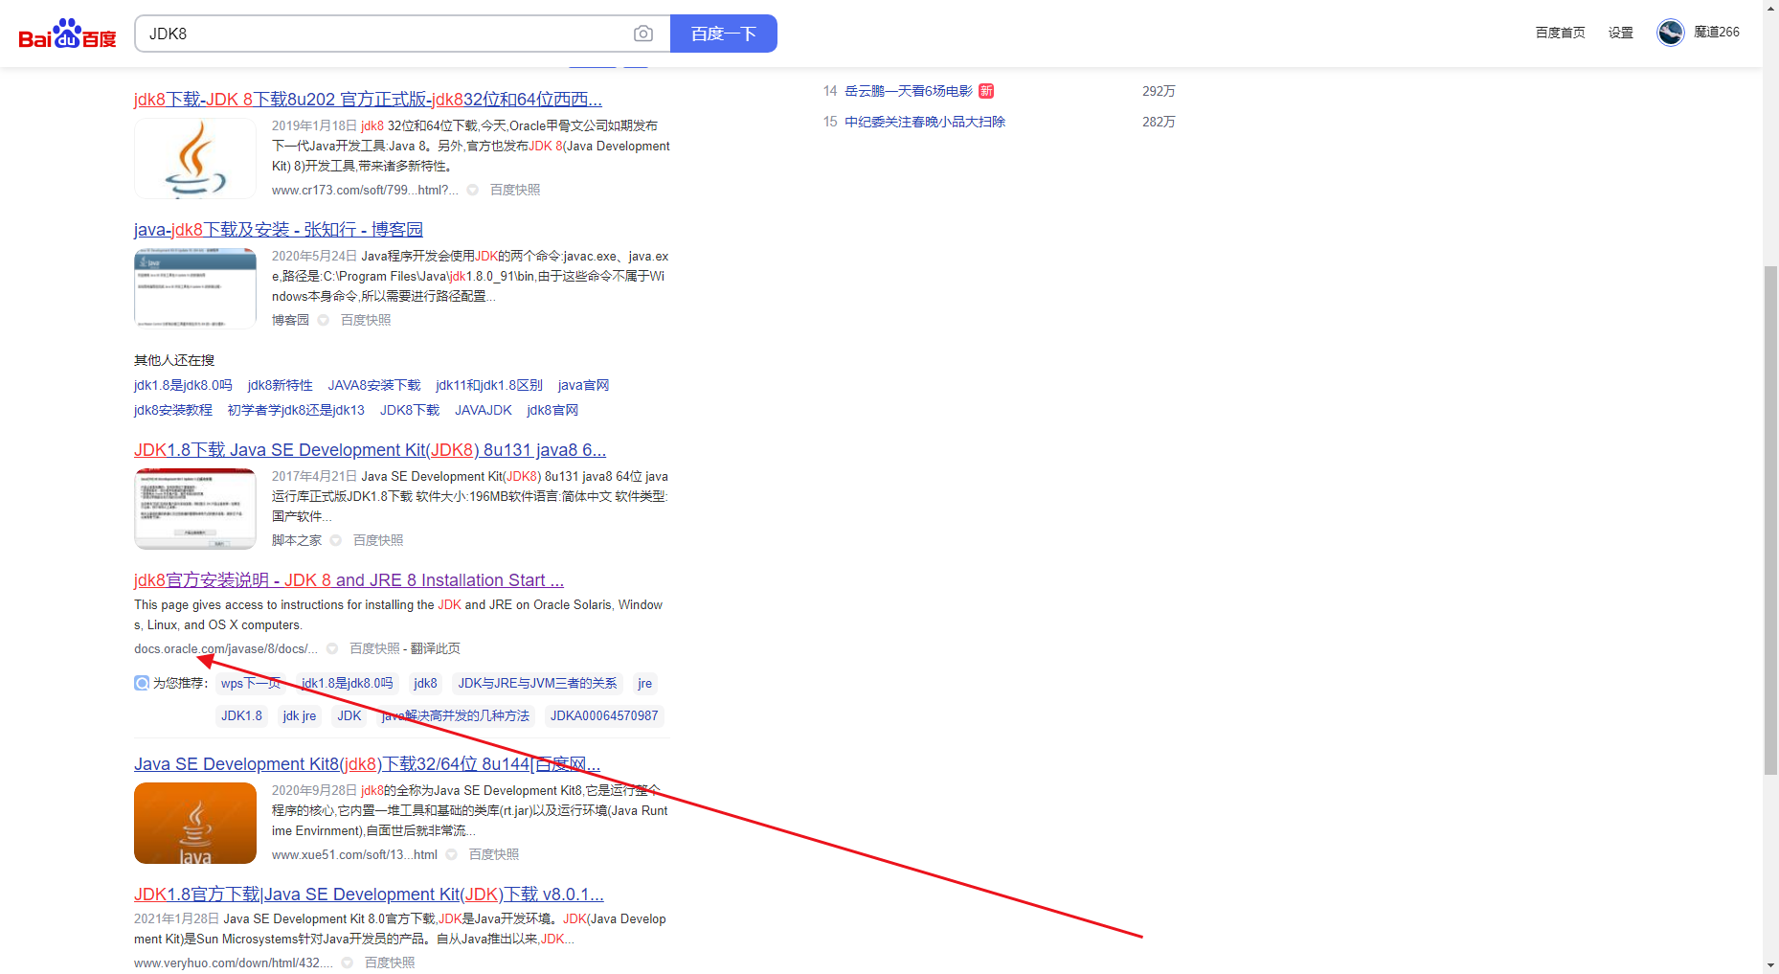Search related query jdk8官网
This screenshot has height=974, width=1779.
552,410
